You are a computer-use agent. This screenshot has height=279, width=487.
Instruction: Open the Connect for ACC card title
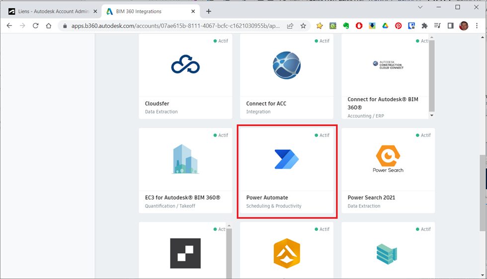(x=266, y=104)
